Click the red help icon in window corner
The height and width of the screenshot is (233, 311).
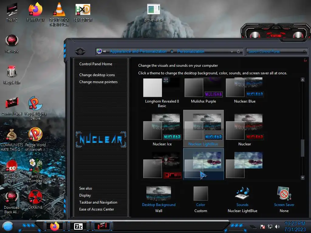click(305, 60)
